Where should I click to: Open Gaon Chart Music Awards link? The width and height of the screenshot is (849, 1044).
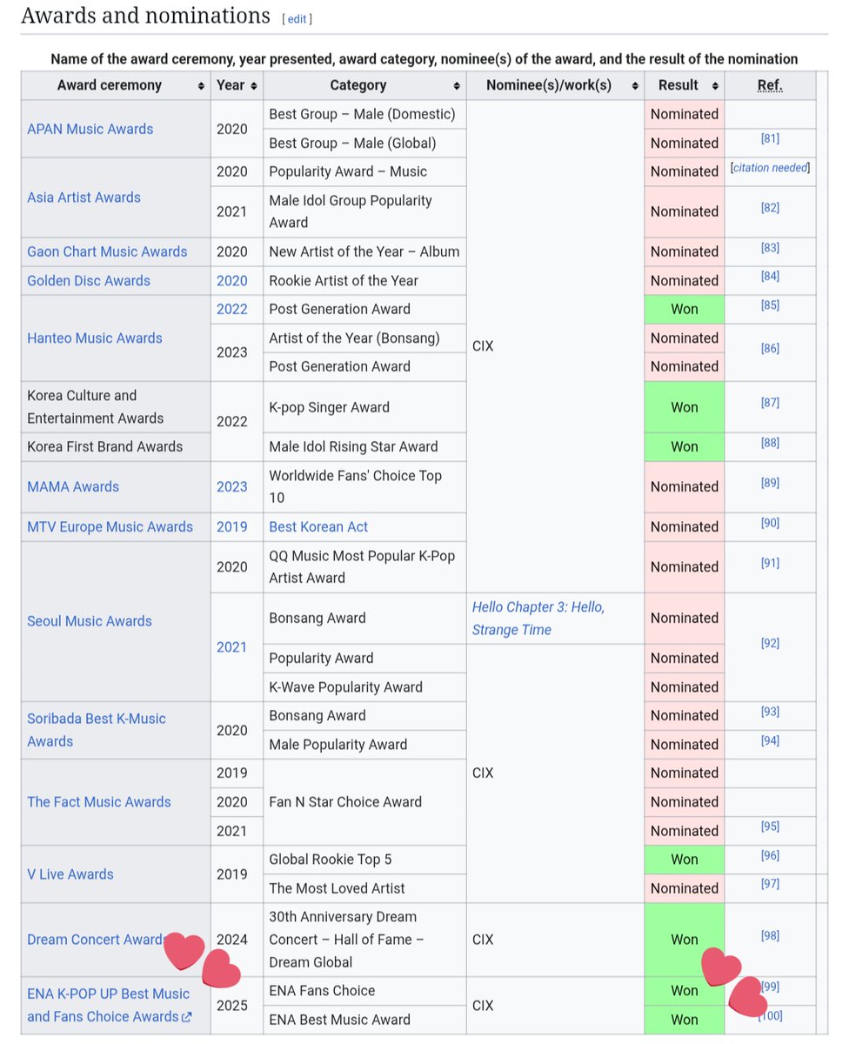coord(107,251)
